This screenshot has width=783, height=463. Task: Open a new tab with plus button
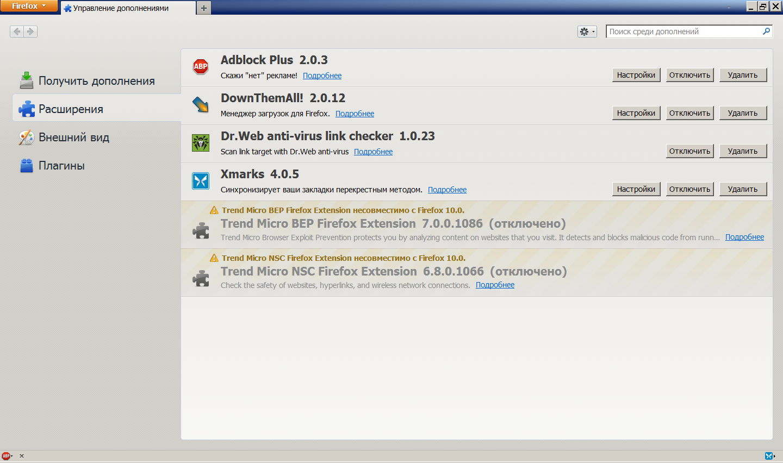pyautogui.click(x=204, y=8)
